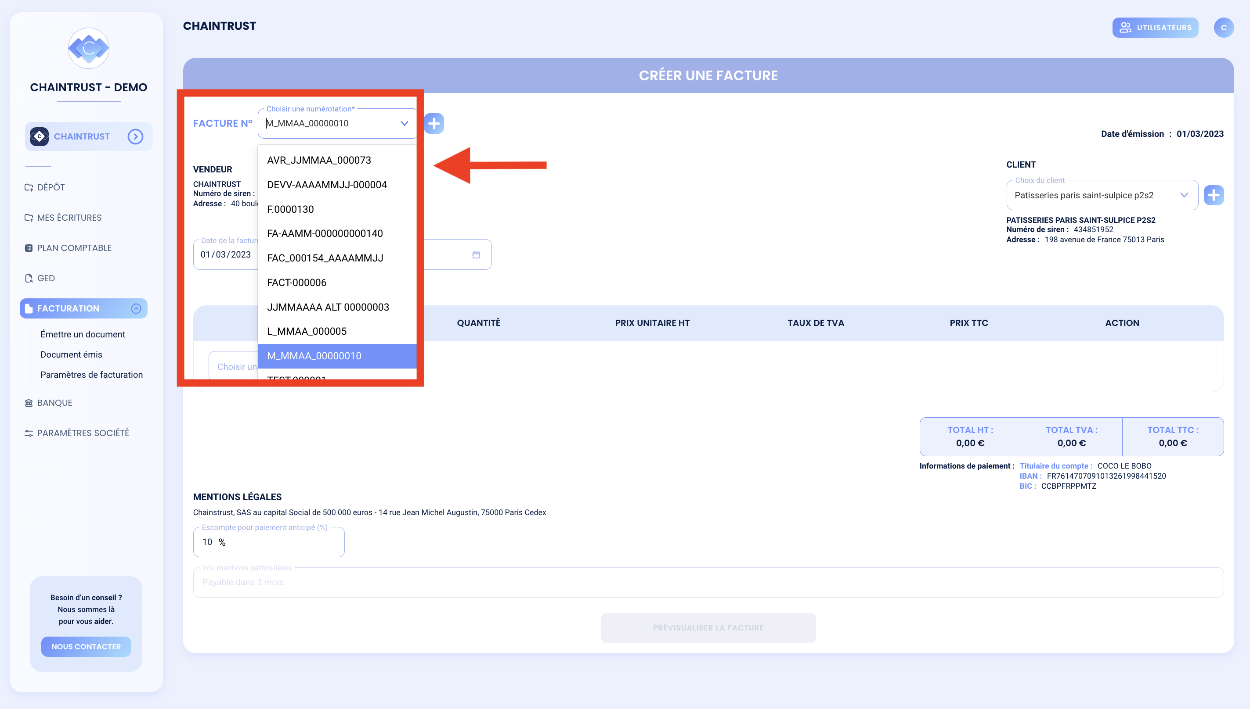Click the QUANTITÉ column header
The image size is (1250, 709).
[479, 323]
